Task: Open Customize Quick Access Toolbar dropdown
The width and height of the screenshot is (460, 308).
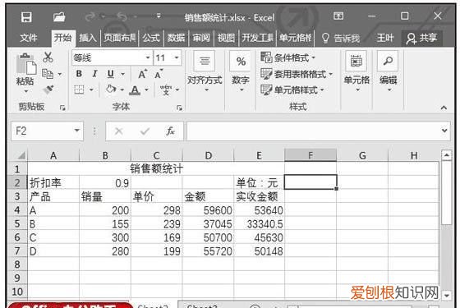Action: click(x=159, y=16)
